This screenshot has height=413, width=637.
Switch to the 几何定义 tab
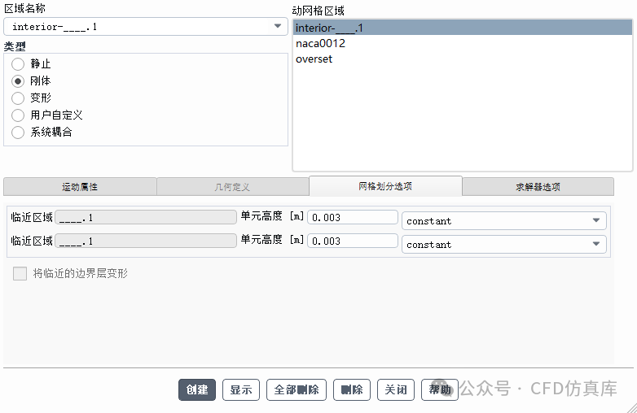coord(233,187)
